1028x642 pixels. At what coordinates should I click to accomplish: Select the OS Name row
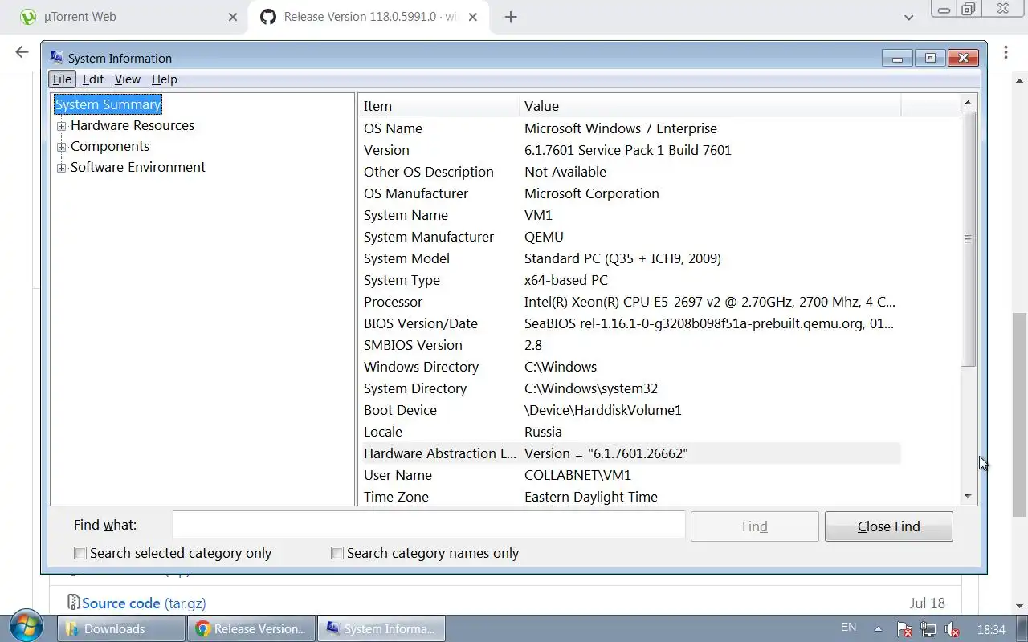point(630,128)
